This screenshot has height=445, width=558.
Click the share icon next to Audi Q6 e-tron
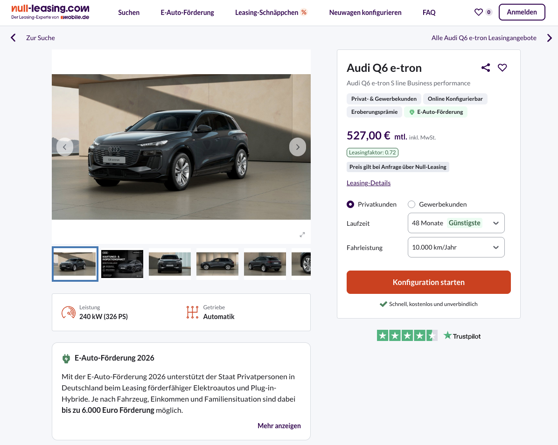tap(486, 68)
